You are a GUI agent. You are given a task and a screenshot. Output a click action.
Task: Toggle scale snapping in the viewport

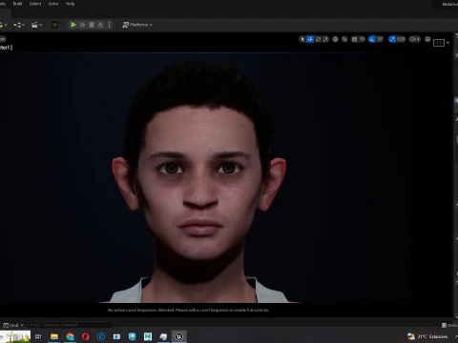392,39
